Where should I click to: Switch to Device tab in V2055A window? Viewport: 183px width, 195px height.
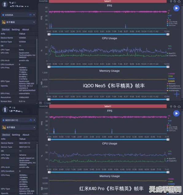click(6, 30)
